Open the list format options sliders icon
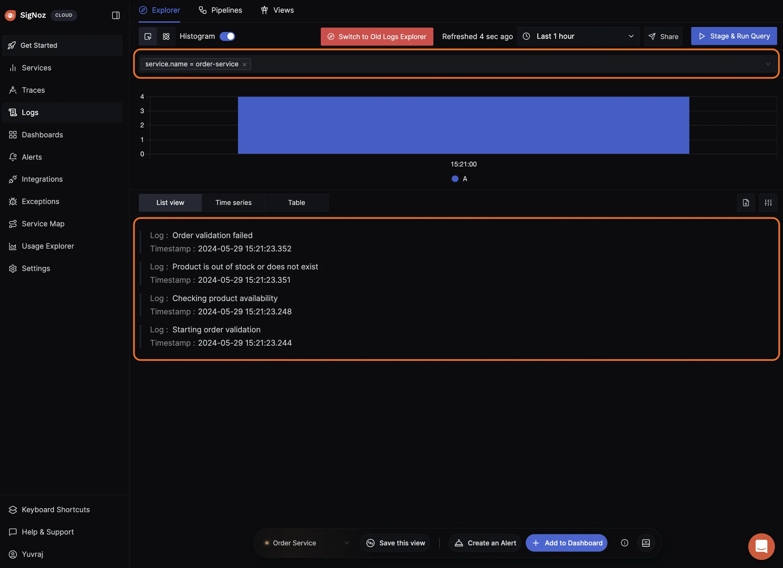783x568 pixels. 768,202
